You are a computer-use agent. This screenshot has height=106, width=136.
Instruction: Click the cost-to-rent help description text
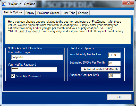point(66,26)
